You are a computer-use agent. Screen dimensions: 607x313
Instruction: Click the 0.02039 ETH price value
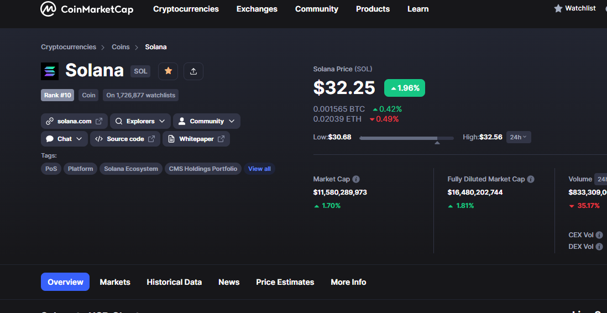tap(337, 119)
